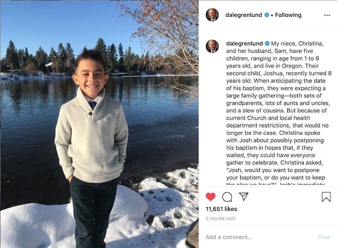Click the 2 HOURS AGO timestamp
Viewport: 337px width, 248px height.
pyautogui.click(x=220, y=219)
